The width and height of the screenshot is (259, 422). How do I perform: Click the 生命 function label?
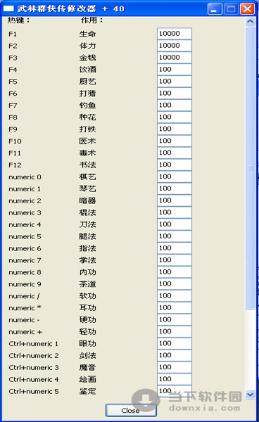point(88,34)
